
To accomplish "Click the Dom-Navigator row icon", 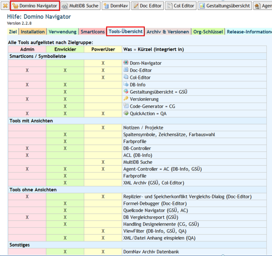I will click(126, 62).
